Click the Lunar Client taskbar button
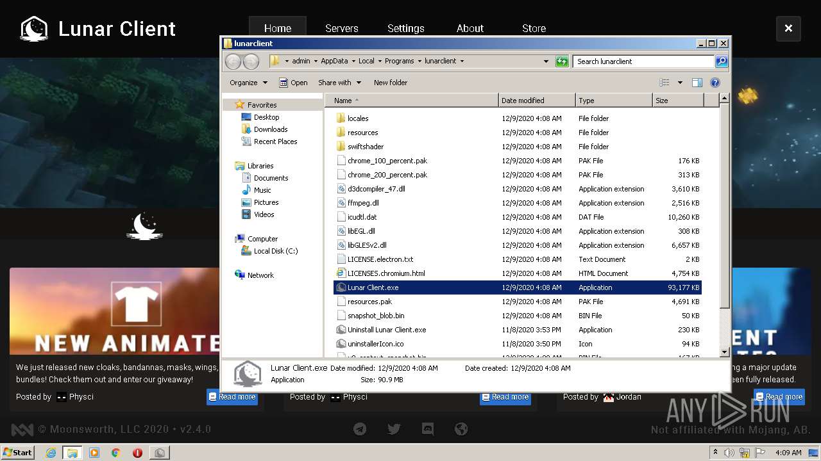This screenshot has height=461, width=821. 159,453
